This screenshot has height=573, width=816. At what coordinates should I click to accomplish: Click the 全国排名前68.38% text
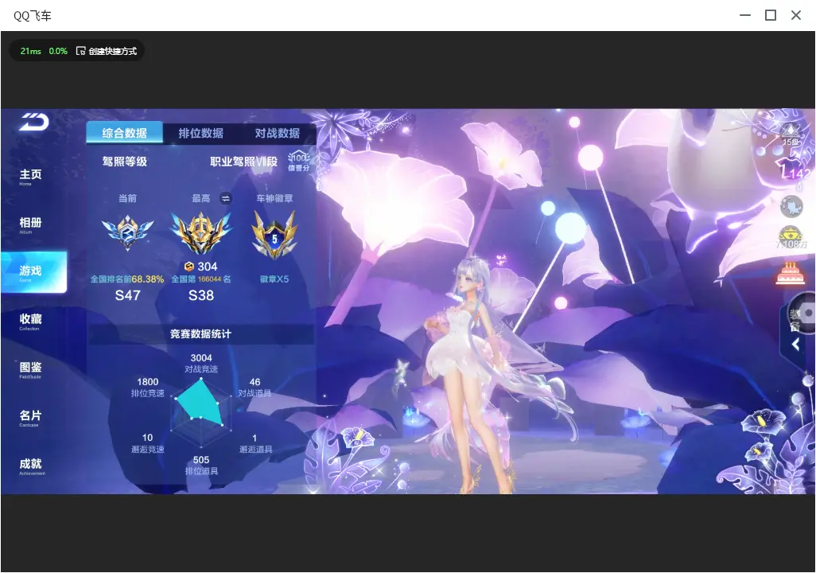[x=127, y=279]
